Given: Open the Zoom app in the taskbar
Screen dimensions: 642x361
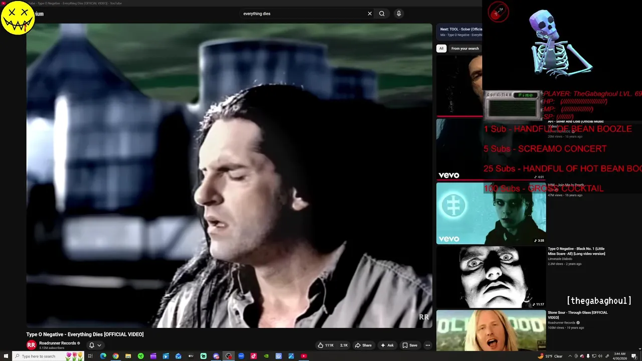Looking at the screenshot, I should click(241, 356).
